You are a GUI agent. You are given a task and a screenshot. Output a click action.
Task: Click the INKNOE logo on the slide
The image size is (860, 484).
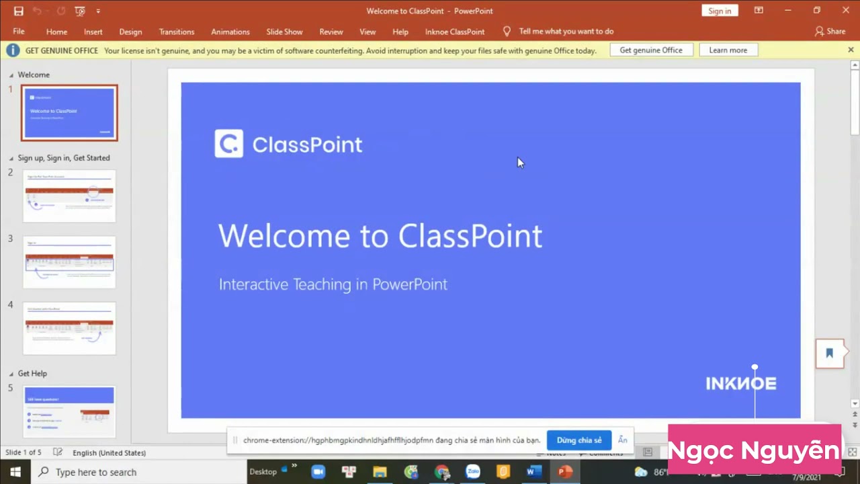(x=741, y=384)
